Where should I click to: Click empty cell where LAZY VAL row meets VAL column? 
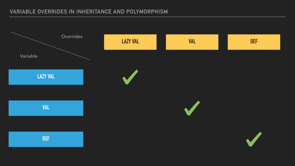pos(192,77)
